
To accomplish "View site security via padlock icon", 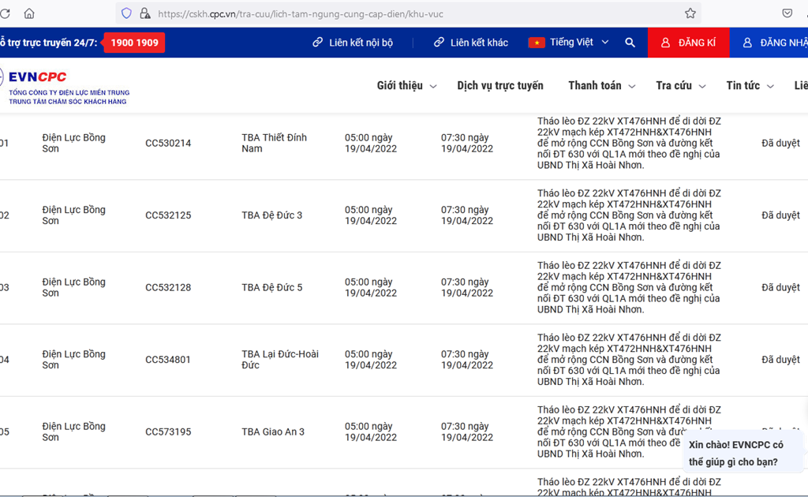I will pyautogui.click(x=145, y=14).
